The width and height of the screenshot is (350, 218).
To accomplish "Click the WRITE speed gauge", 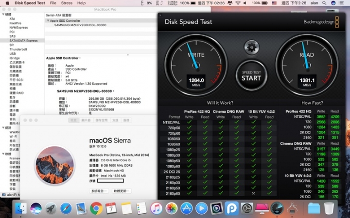I will pos(196,65).
